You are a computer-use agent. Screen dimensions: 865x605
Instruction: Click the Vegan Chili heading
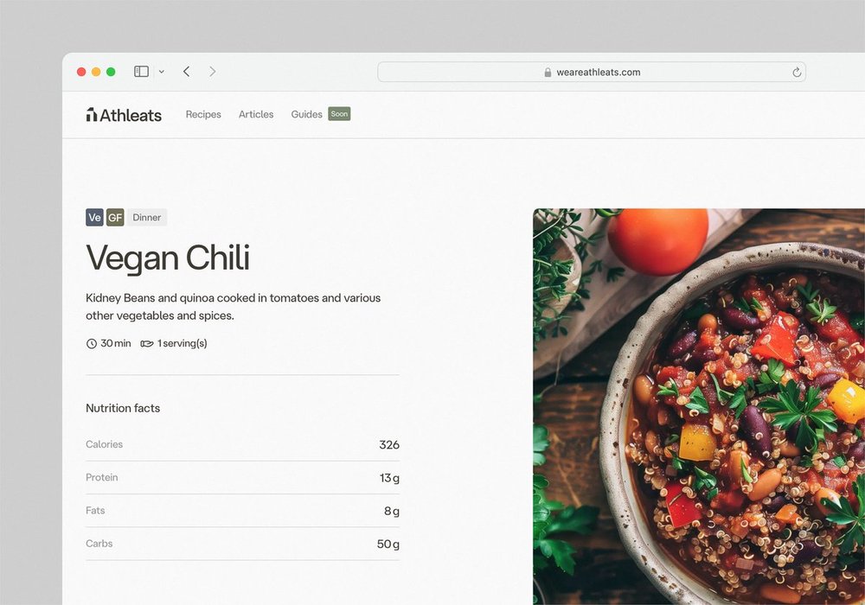click(168, 258)
